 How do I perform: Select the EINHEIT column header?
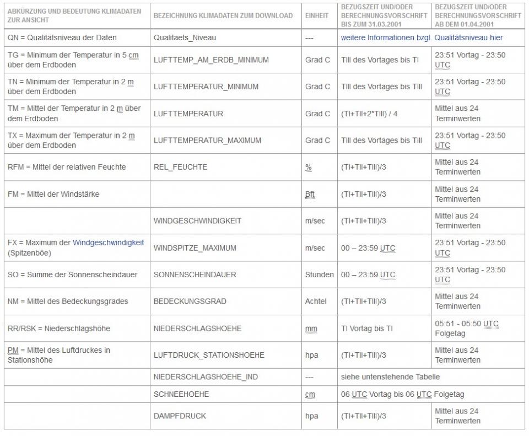pos(317,15)
